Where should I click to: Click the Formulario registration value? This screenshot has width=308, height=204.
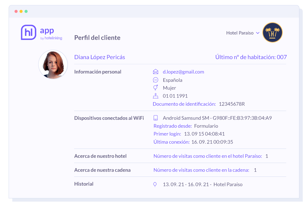pos(206,126)
